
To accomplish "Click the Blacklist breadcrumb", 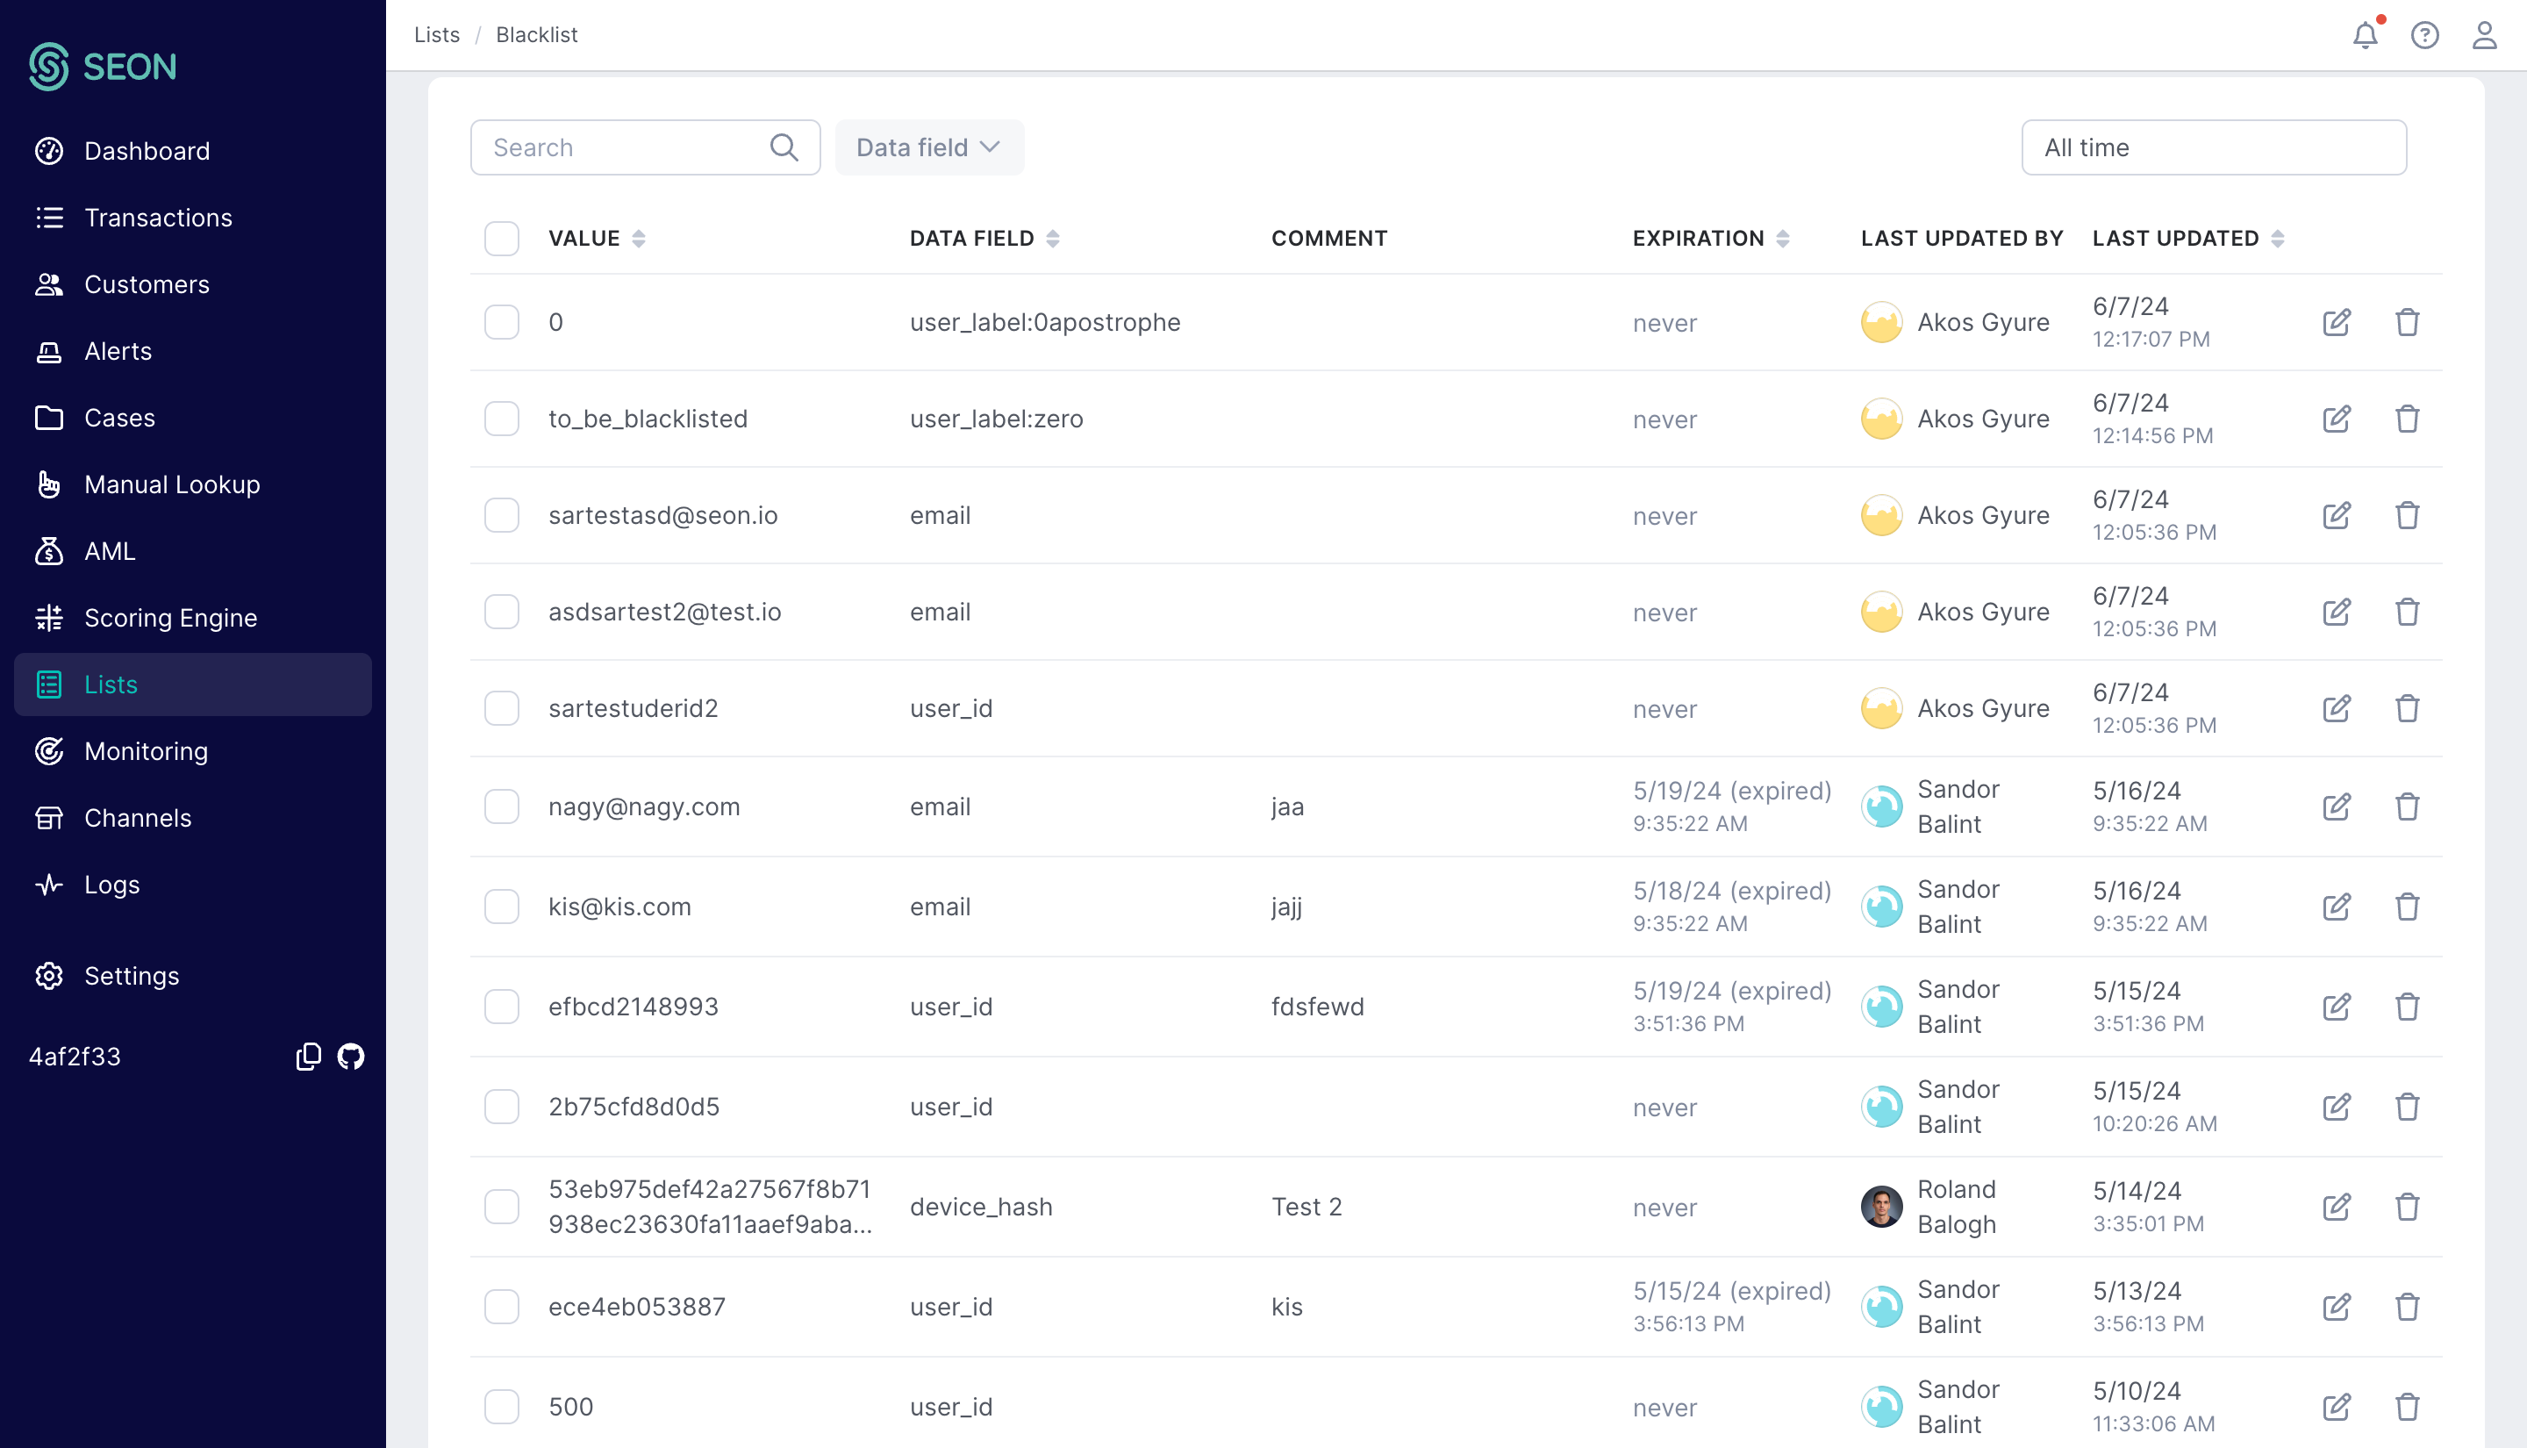I will click(537, 35).
